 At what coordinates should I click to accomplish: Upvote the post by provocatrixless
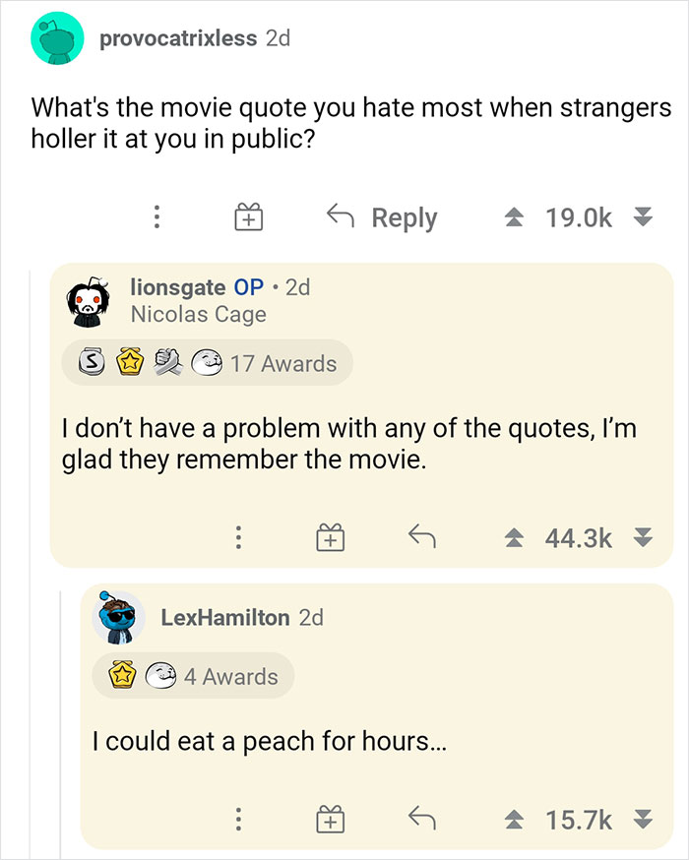515,216
